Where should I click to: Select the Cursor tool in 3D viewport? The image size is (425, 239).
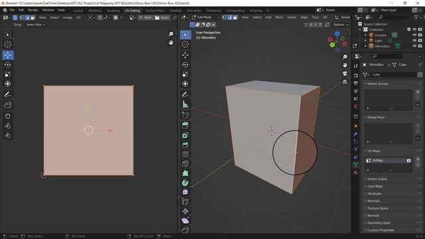tap(185, 44)
